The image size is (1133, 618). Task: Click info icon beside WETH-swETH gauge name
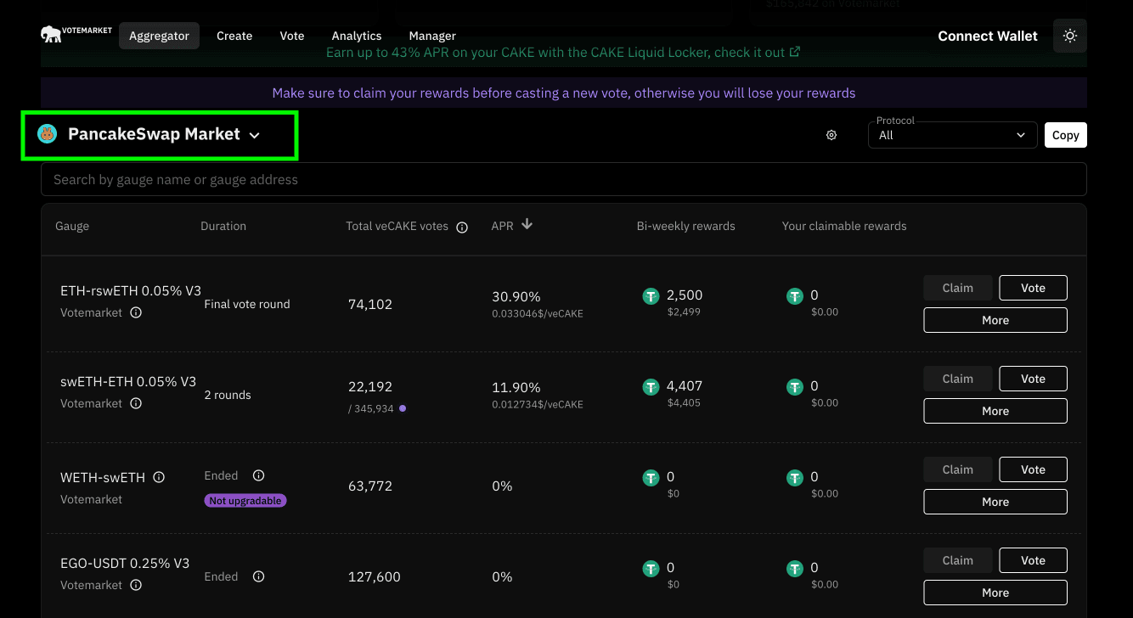pyautogui.click(x=159, y=477)
